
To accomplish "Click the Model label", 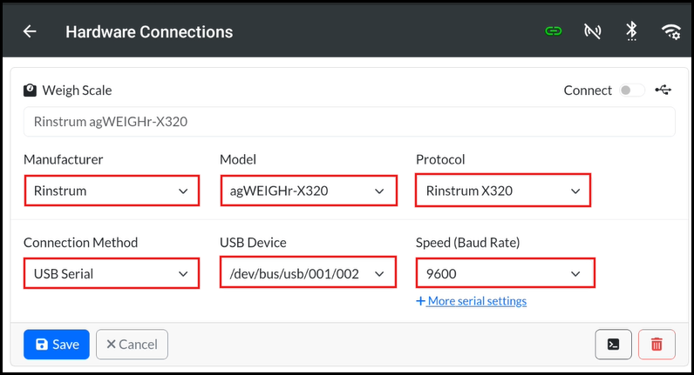I will (x=238, y=159).
